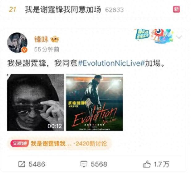Play the 00:12 video thumbnail
This screenshot has width=191, height=174.
click(35, 102)
